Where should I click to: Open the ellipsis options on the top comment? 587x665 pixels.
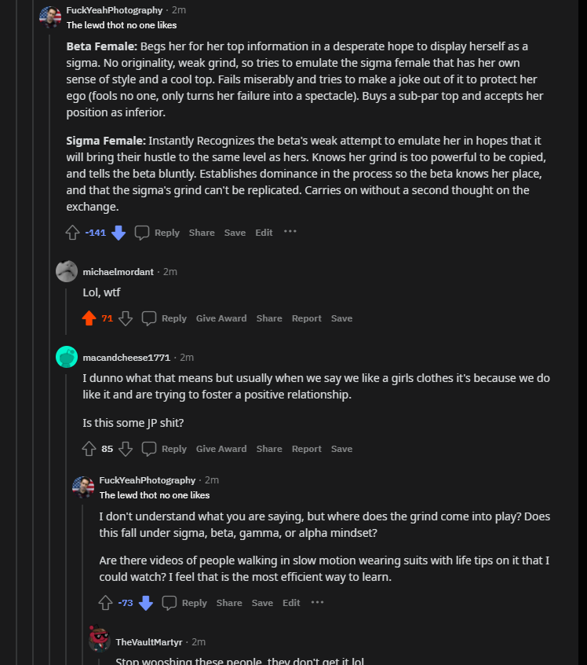pos(290,231)
